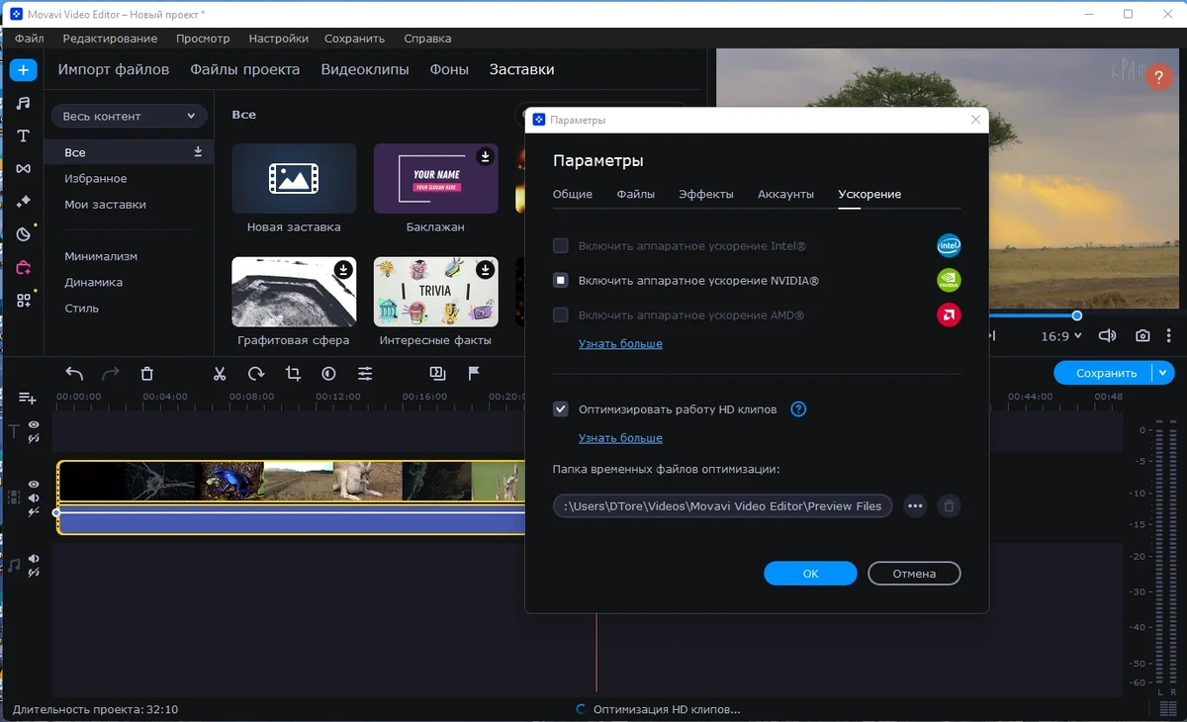This screenshot has height=722, width=1187.
Task: Open the transitions bow-tie icon panel
Action: tap(24, 168)
